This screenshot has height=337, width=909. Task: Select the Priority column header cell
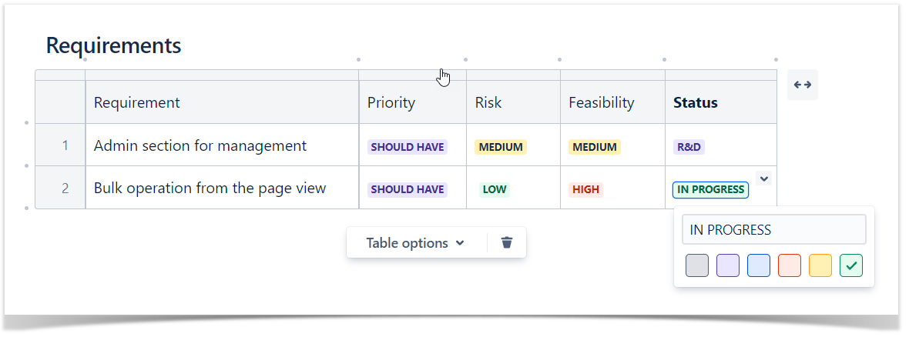412,102
